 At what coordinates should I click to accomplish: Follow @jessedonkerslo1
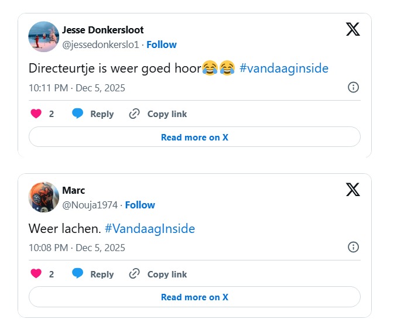[x=162, y=44]
